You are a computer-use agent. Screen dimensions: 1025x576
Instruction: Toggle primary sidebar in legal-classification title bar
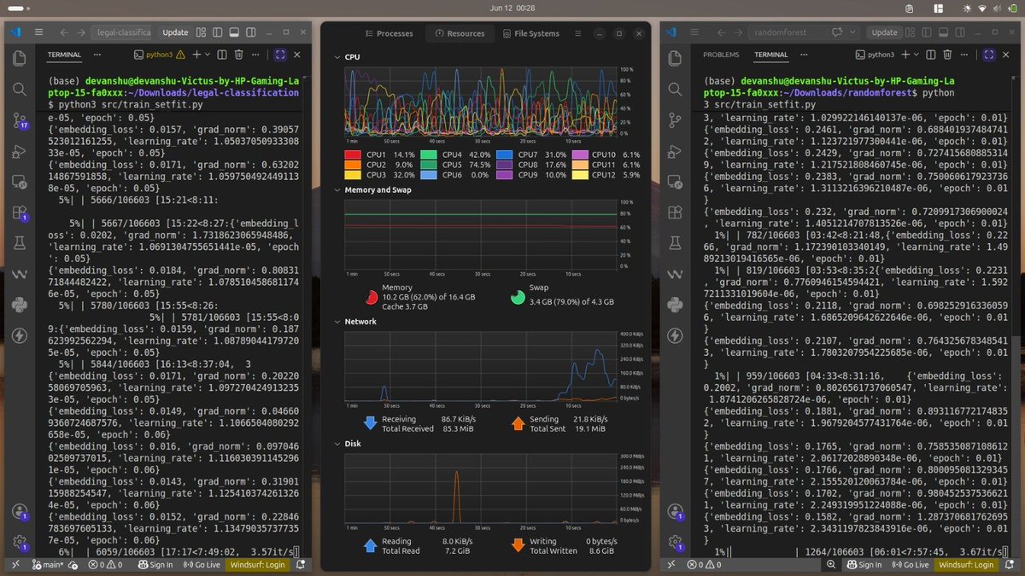(217, 32)
